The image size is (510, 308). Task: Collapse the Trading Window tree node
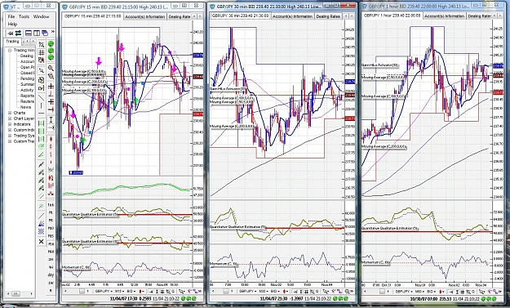10,50
